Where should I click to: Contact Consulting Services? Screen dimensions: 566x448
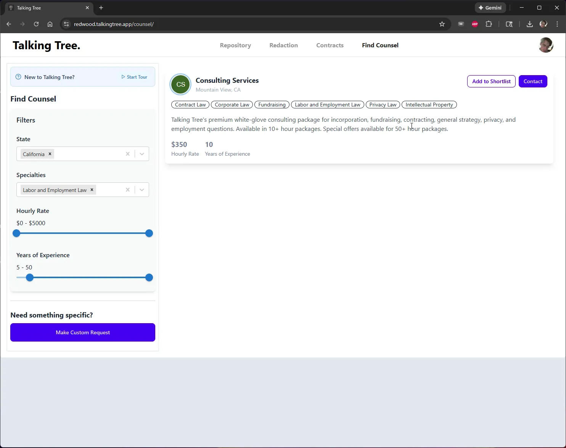(x=533, y=81)
